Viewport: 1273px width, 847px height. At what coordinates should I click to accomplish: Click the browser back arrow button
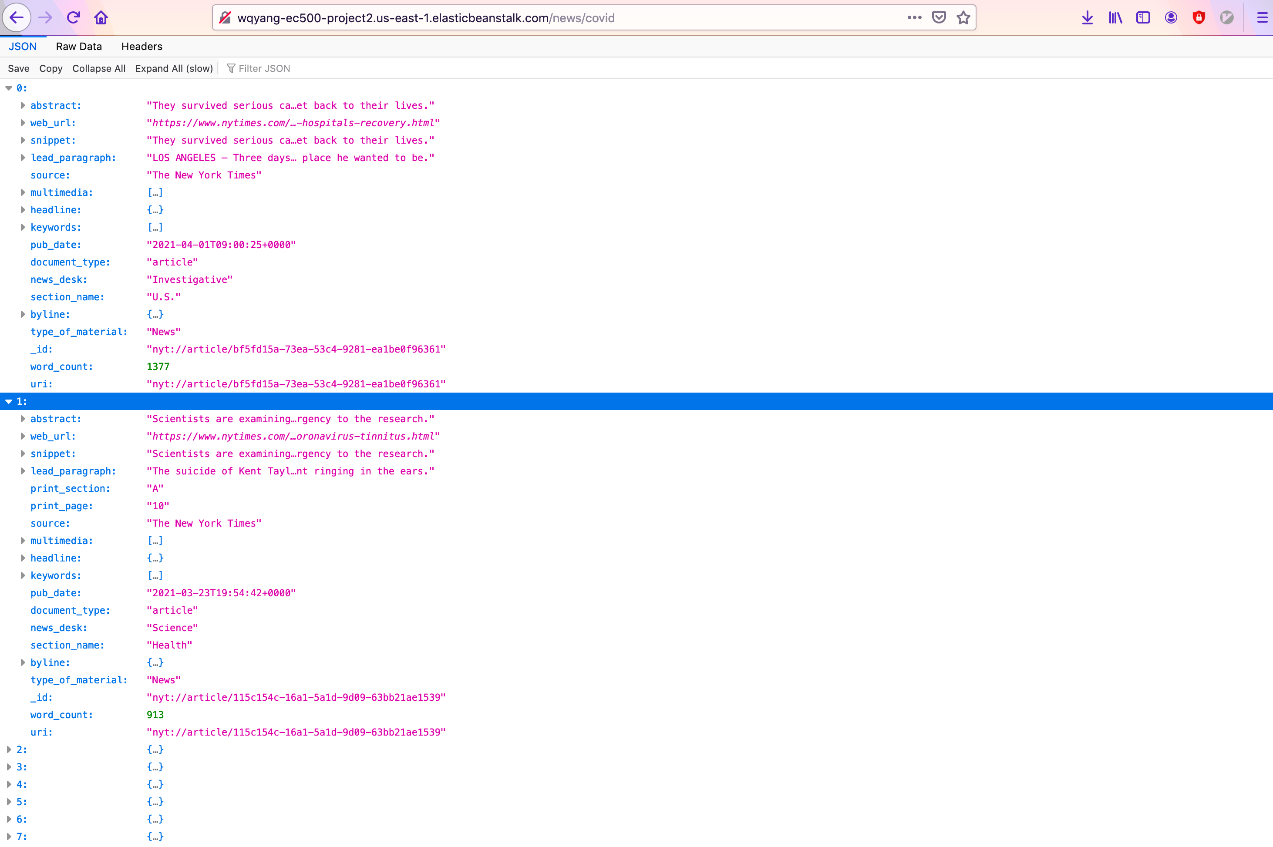16,18
